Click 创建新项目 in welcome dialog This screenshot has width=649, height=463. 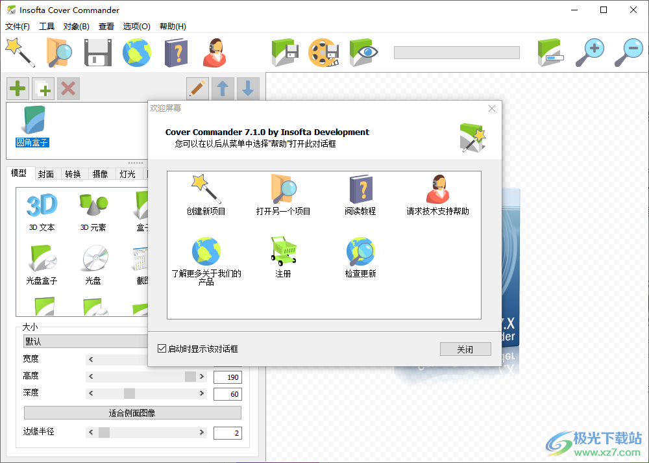pyautogui.click(x=206, y=195)
